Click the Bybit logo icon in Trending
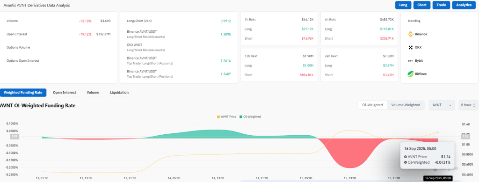Viewport: 479px width, 182px height. click(410, 61)
